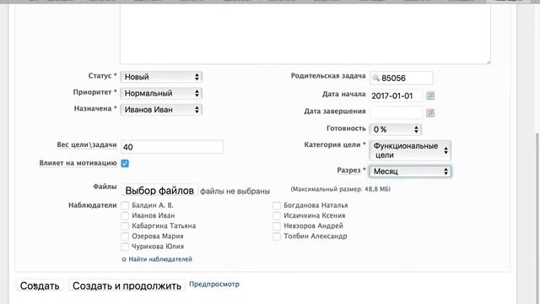Click the Выбор файлов button
Image resolution: width=540 pixels, height=304 pixels.
[159, 190]
